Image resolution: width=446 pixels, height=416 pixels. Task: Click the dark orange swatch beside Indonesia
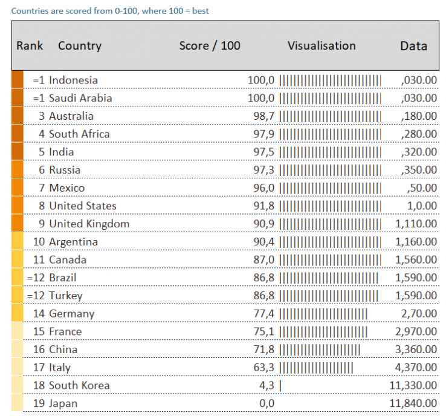pyautogui.click(x=18, y=80)
